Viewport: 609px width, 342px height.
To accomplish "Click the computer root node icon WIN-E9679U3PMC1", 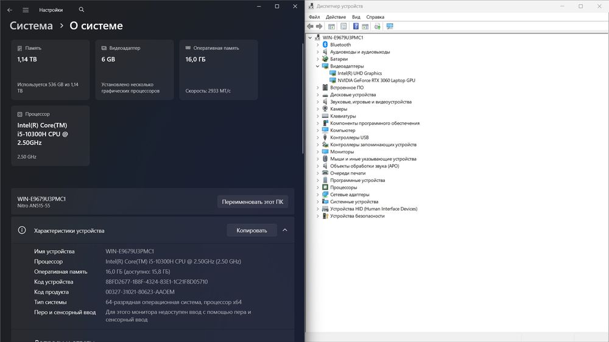I will click(x=318, y=38).
